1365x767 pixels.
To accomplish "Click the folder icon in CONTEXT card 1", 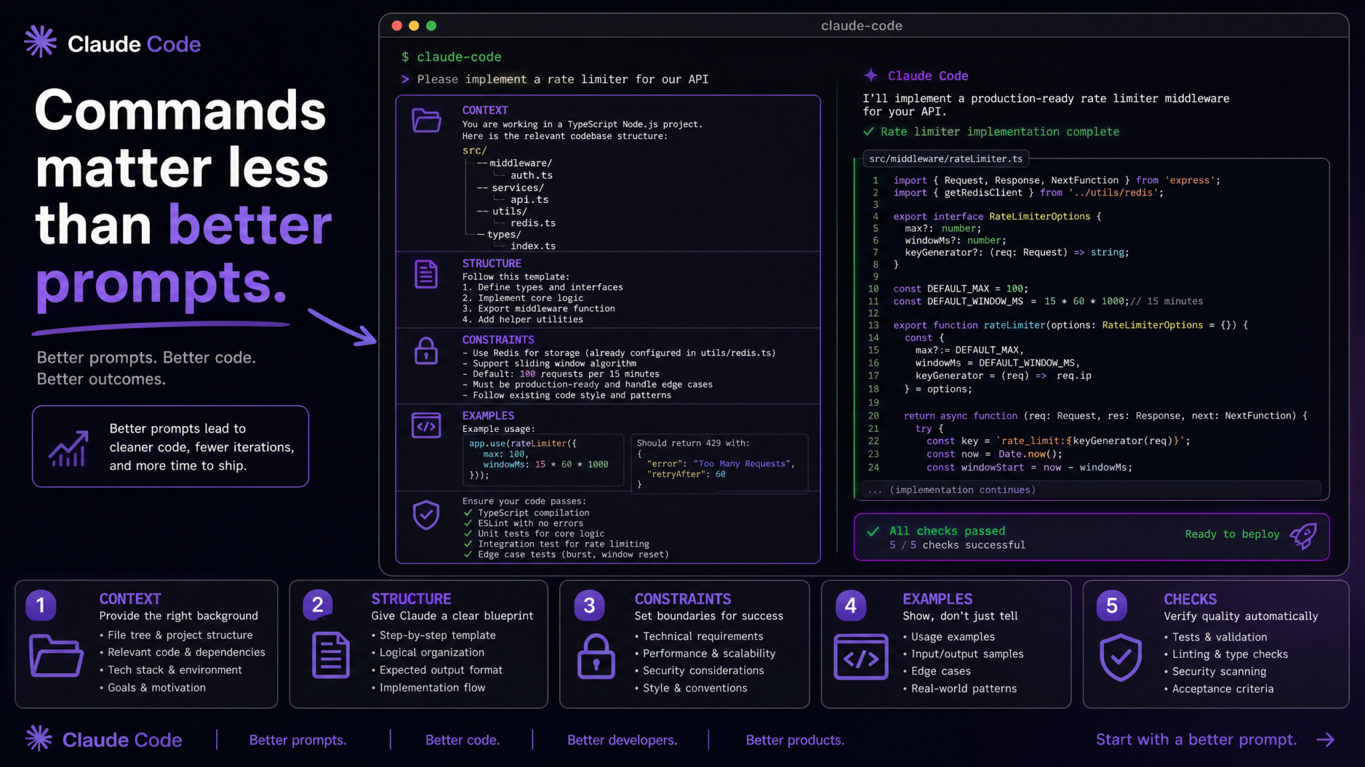I will [x=56, y=655].
